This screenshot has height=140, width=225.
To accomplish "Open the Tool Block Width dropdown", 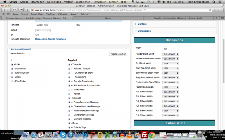I will (171, 64).
